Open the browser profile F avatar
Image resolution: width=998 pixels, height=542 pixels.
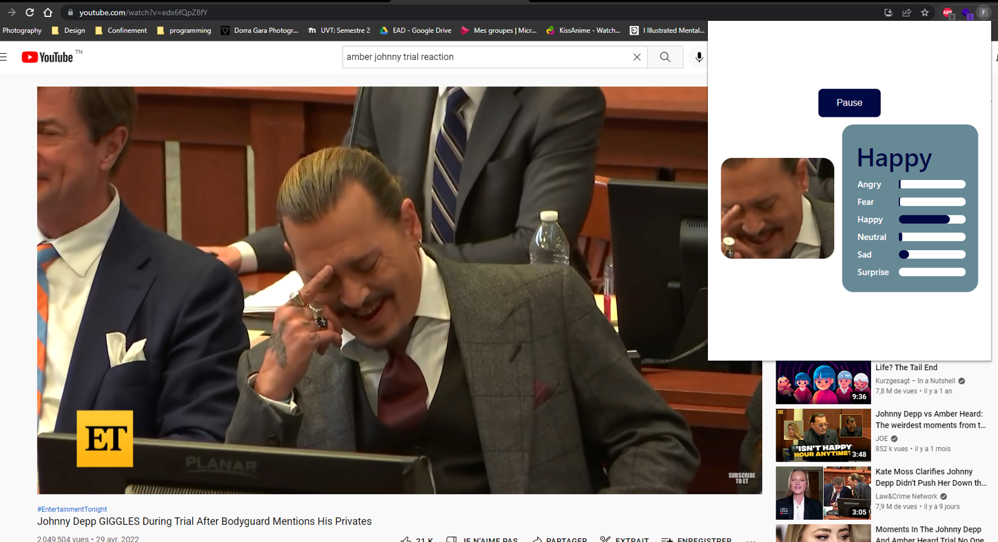984,12
